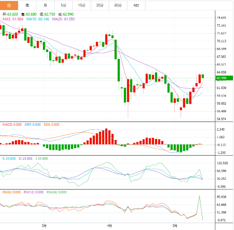Click the D:25.806 label
234x230 pixels.
pyautogui.click(x=26, y=158)
